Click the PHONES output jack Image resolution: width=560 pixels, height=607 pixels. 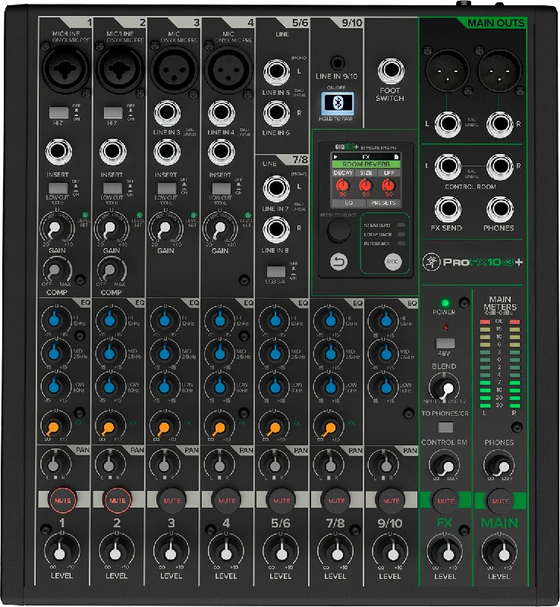click(x=500, y=209)
